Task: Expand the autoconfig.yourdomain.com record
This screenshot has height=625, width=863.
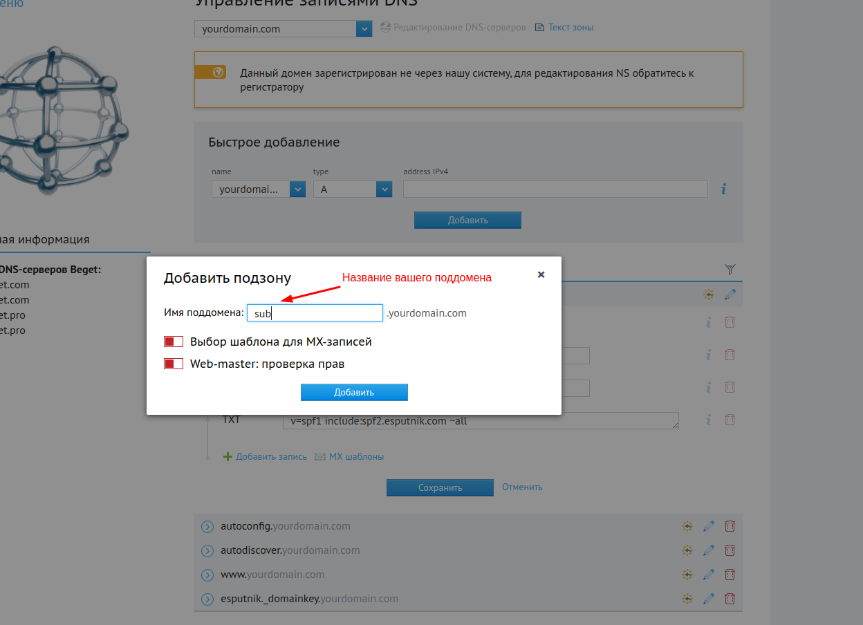Action: pos(207,527)
